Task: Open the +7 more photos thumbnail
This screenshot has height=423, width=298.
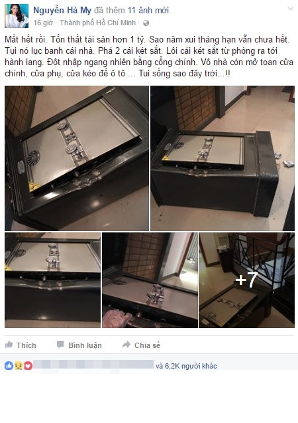Action: tap(246, 280)
